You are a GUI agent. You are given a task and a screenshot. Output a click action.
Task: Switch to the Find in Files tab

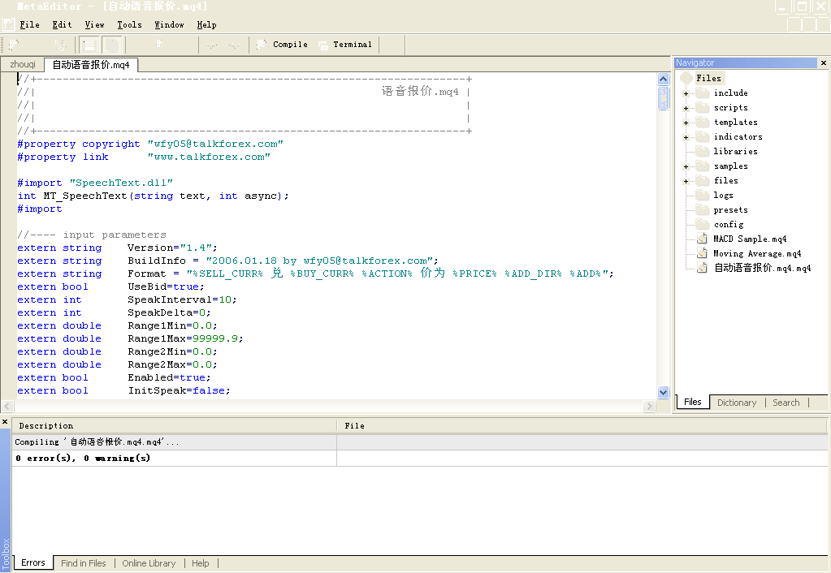[83, 563]
